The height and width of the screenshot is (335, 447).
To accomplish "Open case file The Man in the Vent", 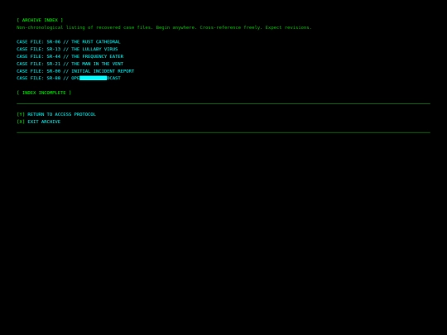I will [x=70, y=64].
